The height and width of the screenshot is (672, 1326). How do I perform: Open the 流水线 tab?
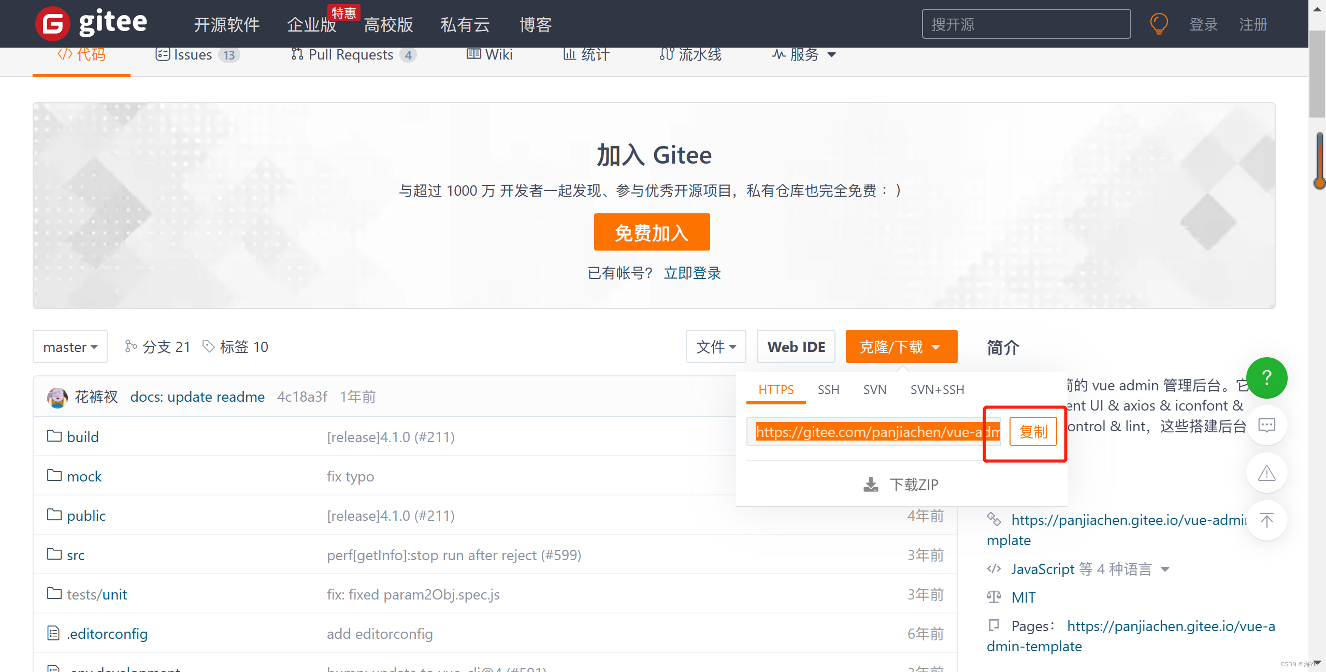(x=690, y=54)
